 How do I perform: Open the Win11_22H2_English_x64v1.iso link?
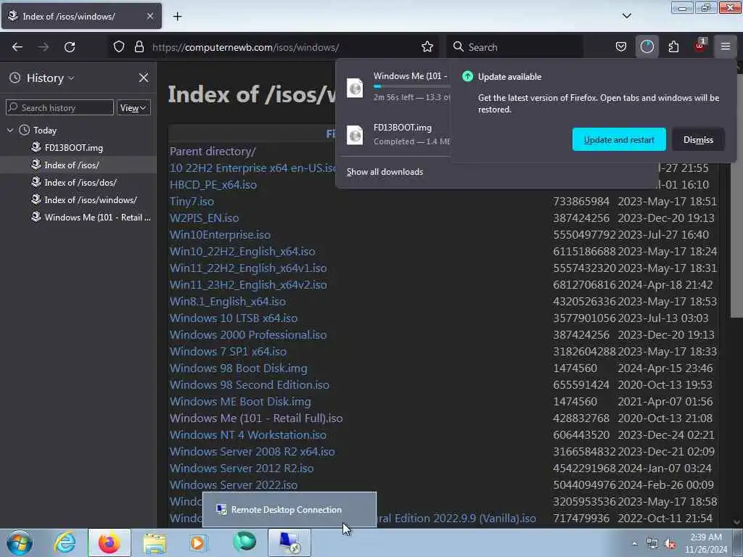pos(248,268)
